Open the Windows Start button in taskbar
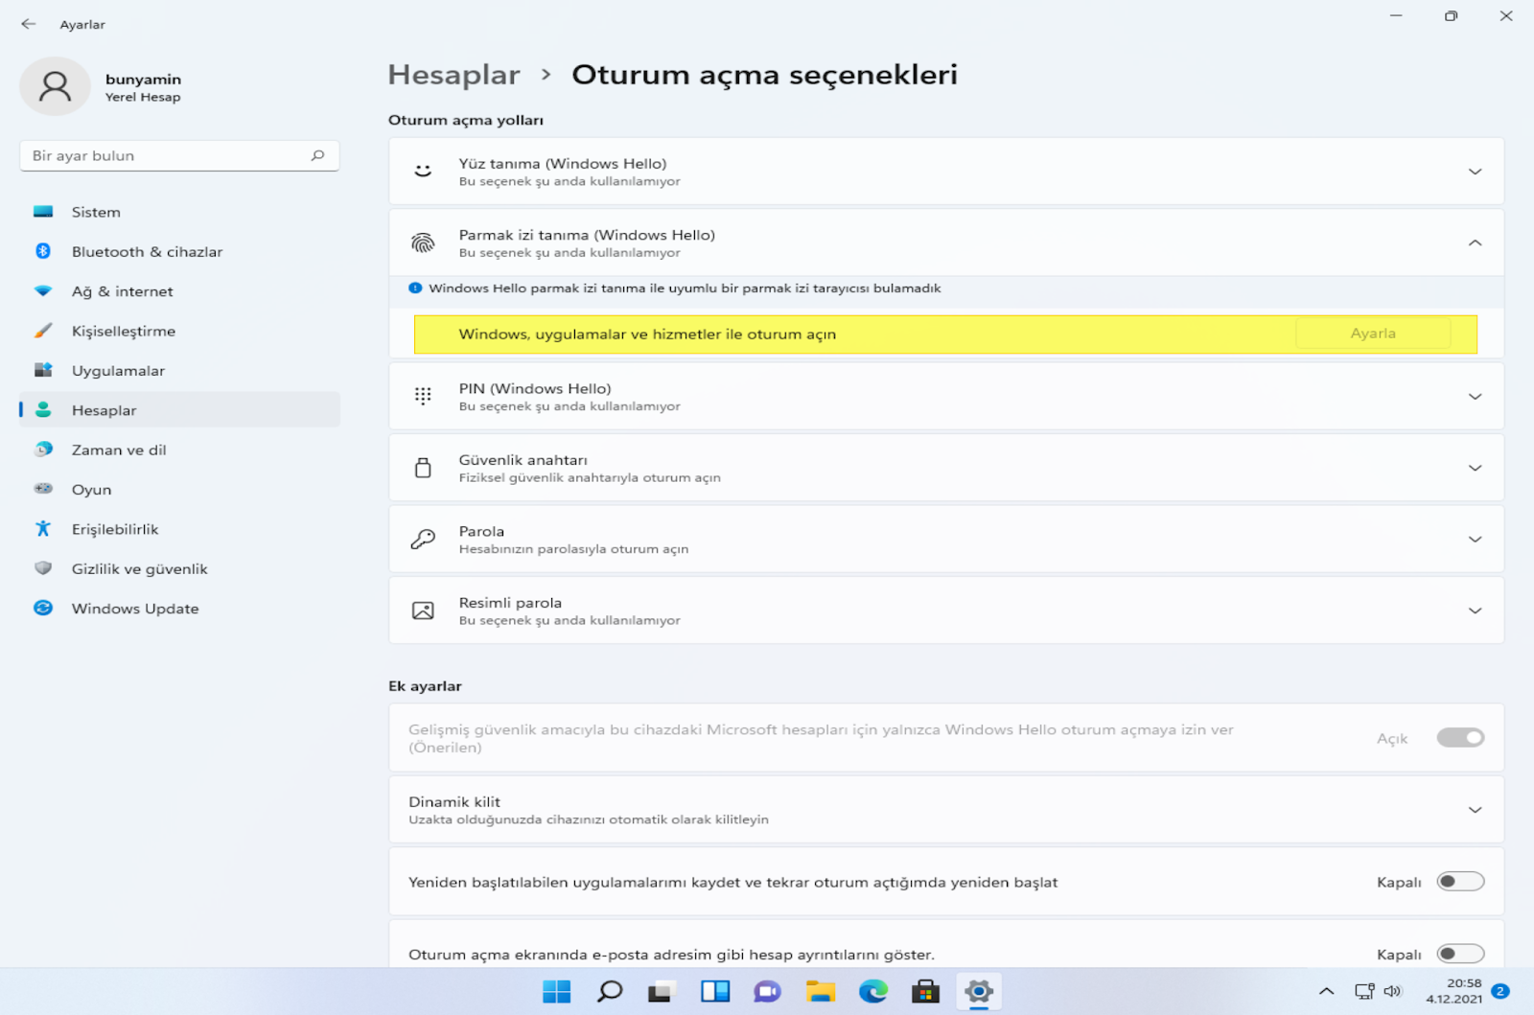The width and height of the screenshot is (1534, 1015). click(x=556, y=991)
